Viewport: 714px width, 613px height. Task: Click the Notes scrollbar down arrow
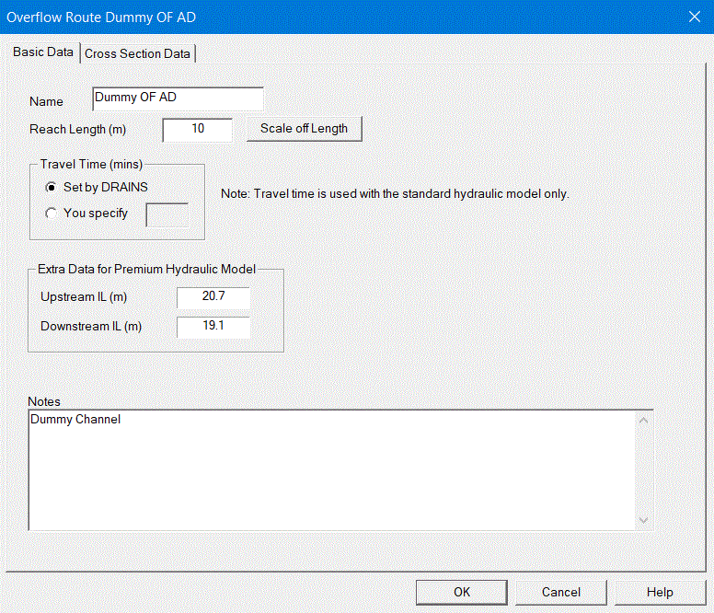(643, 520)
